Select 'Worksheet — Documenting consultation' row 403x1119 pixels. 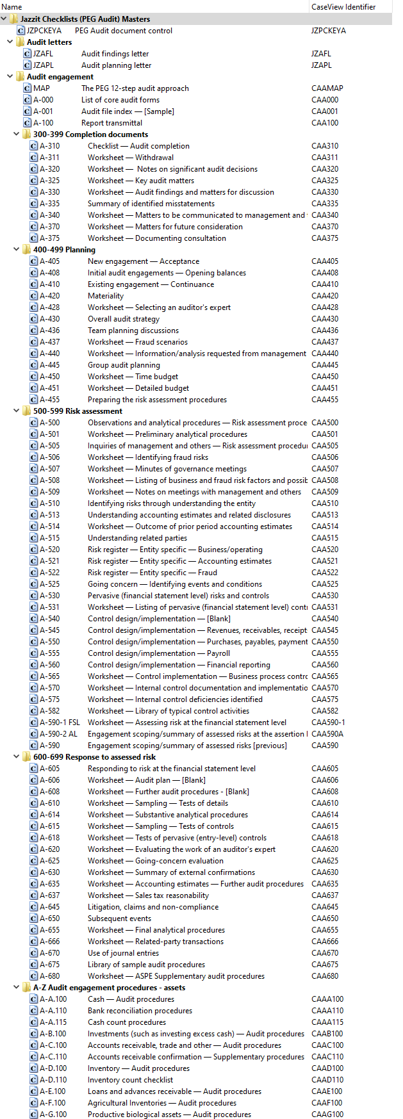click(196, 238)
